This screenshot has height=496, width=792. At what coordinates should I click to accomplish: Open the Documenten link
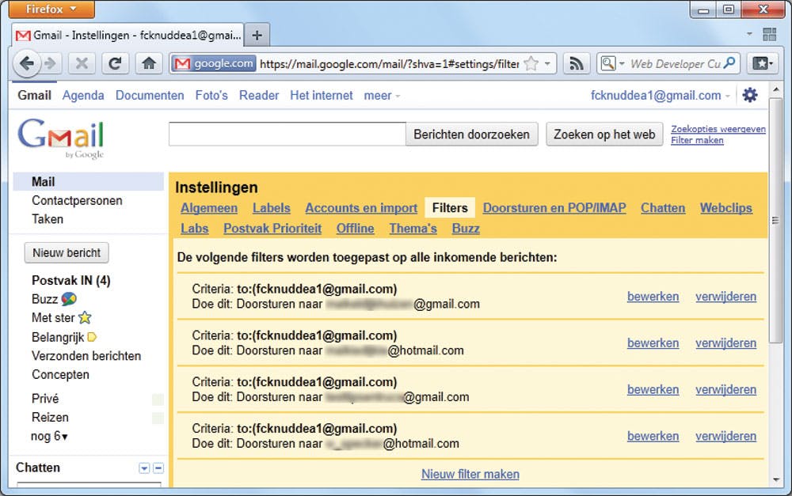(x=150, y=96)
